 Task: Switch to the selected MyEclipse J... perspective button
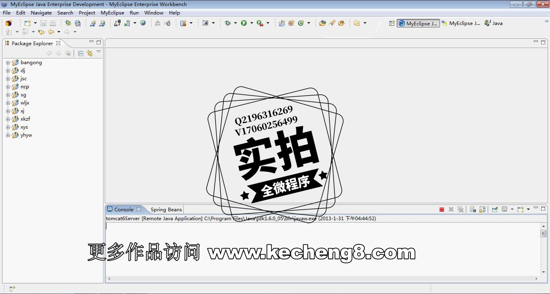[x=418, y=23]
